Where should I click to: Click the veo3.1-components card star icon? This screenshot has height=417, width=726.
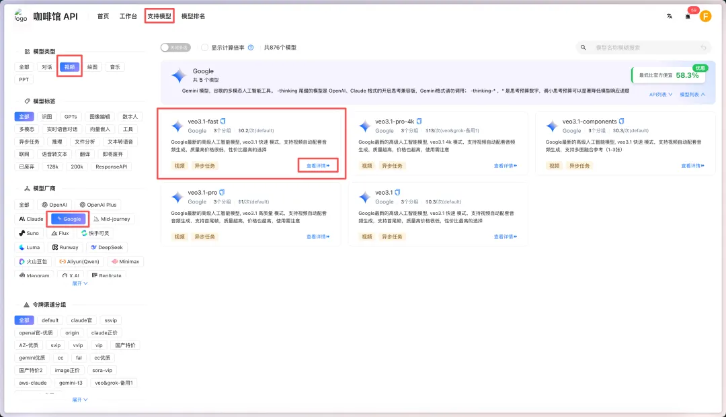[552, 126]
